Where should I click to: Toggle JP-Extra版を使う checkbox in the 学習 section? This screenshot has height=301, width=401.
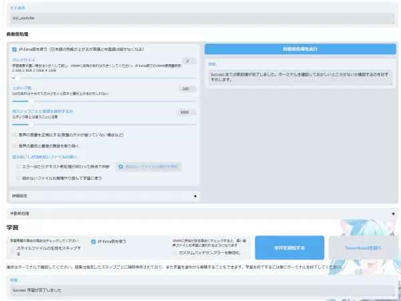point(94,241)
